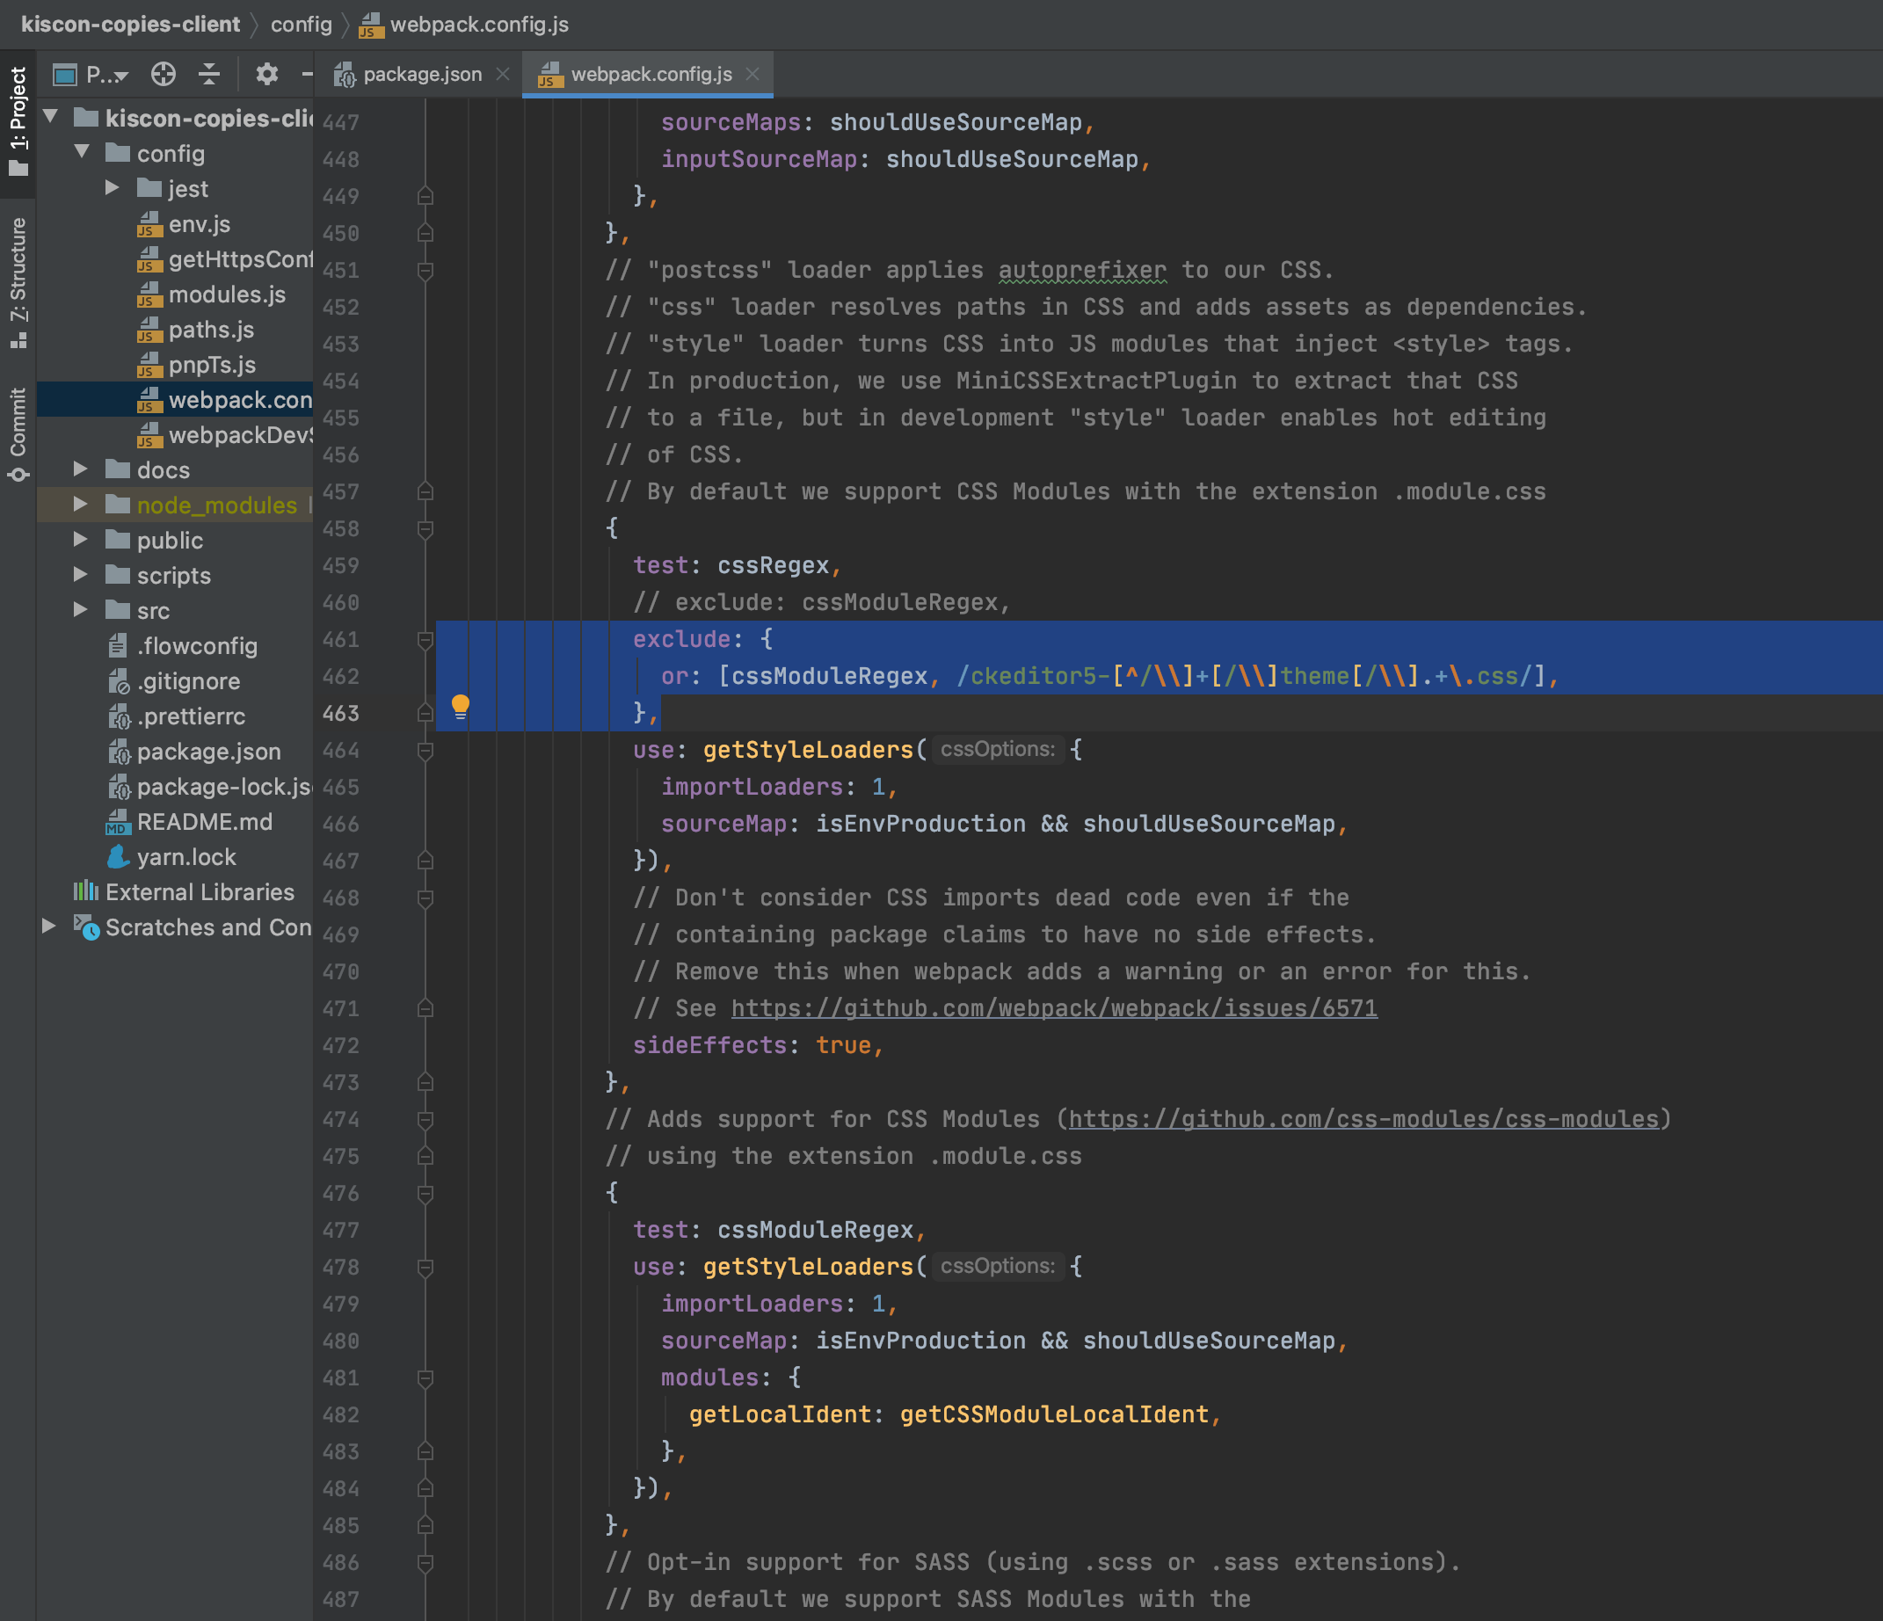Open project view settings gear

266,74
